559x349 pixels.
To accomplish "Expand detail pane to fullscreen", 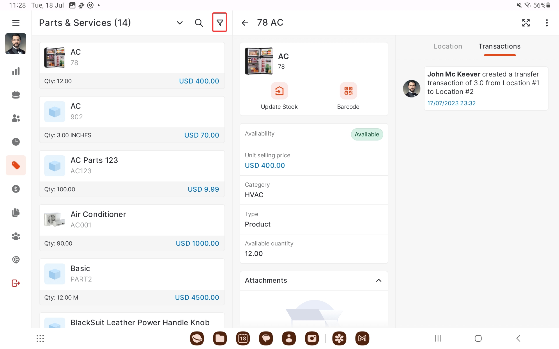I will point(526,23).
